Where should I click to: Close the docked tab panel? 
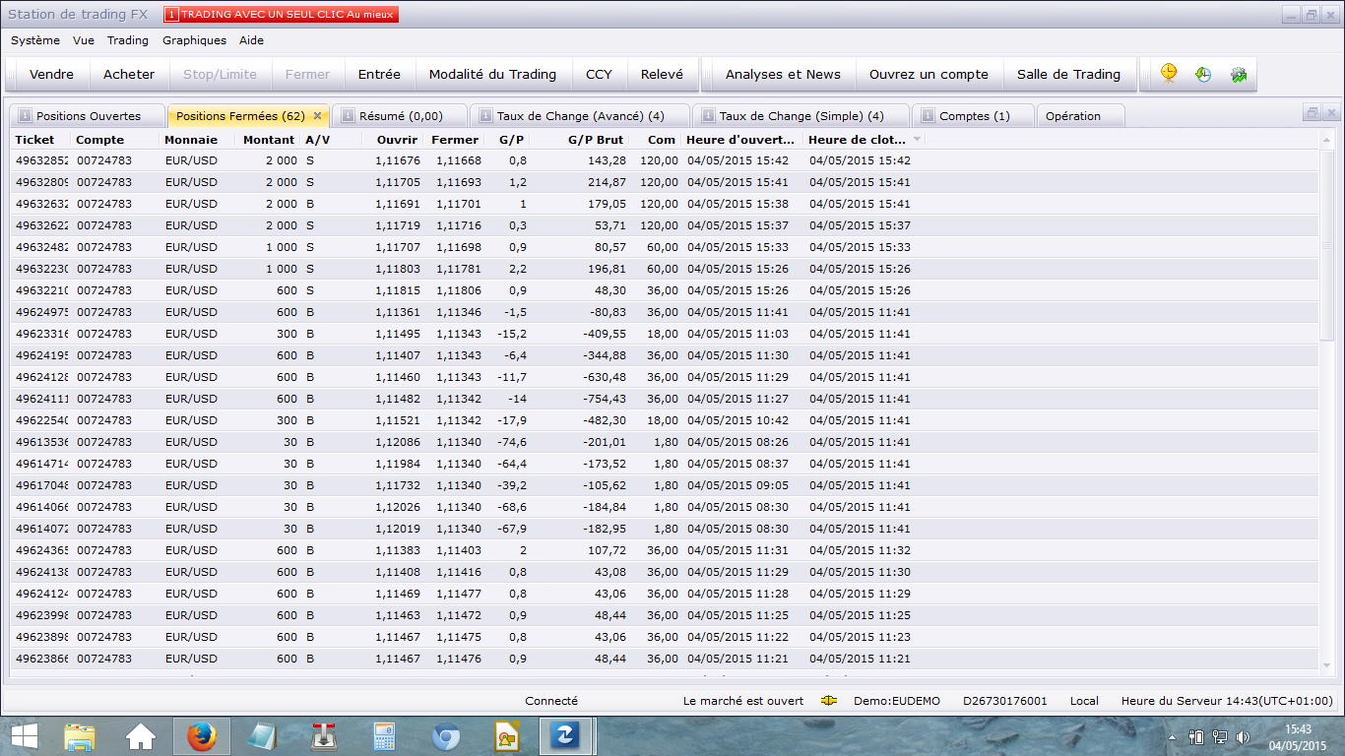pos(1330,113)
